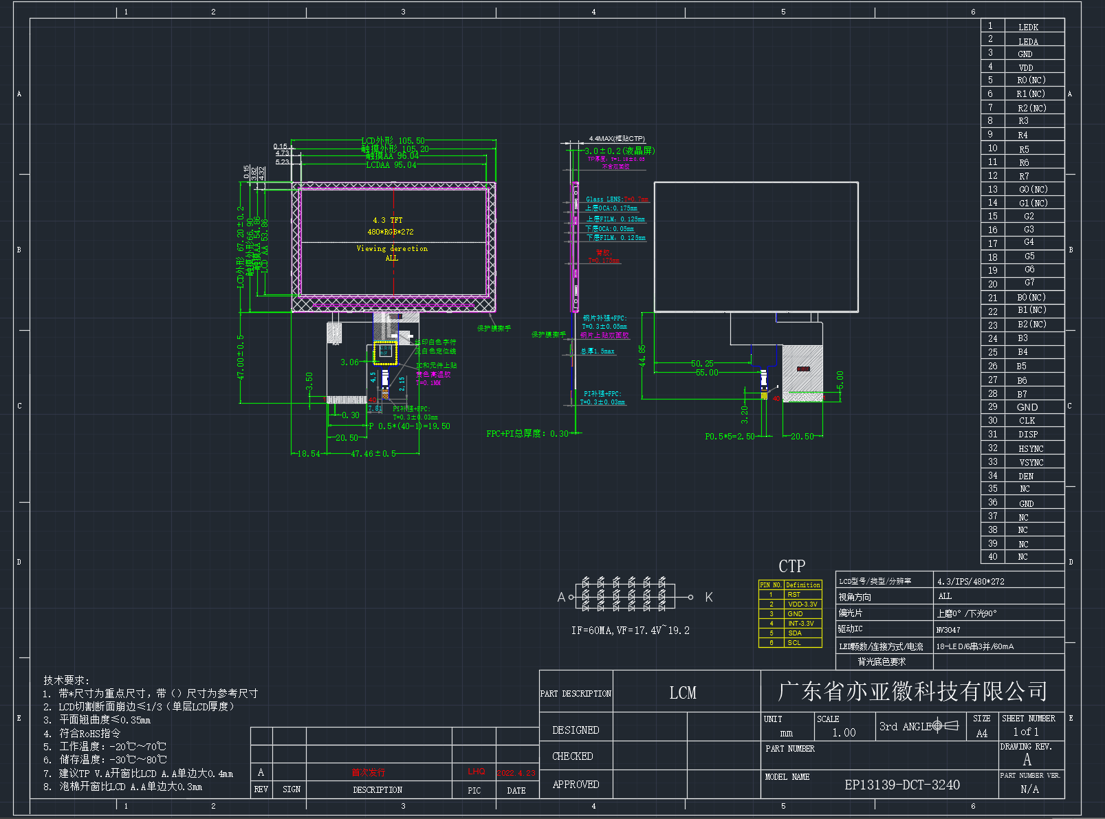The width and height of the screenshot is (1105, 819).
Task: Select pin table entry LEDK
Action: [x=1028, y=28]
